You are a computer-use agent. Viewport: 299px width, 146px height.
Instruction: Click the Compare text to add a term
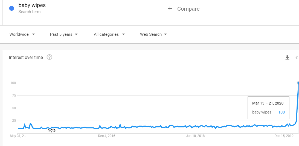coord(188,9)
